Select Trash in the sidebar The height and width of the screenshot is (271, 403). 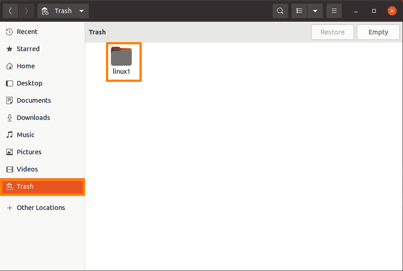coord(43,187)
